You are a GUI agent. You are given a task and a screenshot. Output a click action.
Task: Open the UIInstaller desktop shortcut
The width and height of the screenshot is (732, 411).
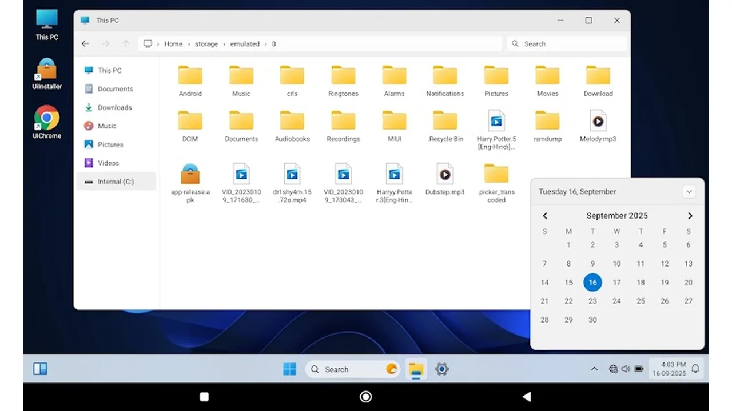47,74
